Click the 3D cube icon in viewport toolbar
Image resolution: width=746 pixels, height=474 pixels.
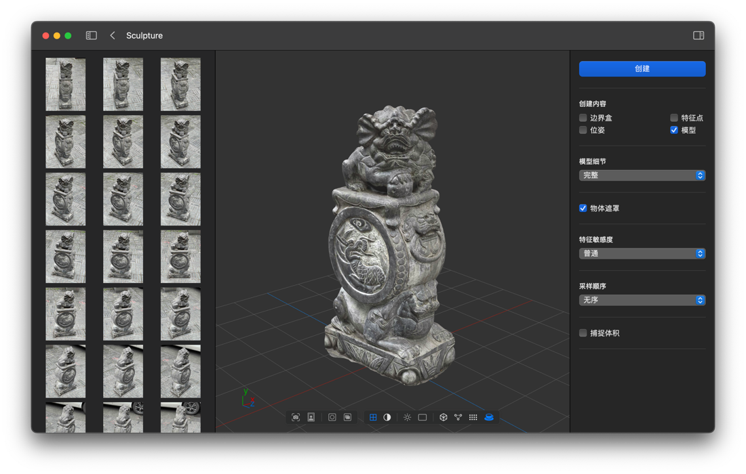coord(444,418)
